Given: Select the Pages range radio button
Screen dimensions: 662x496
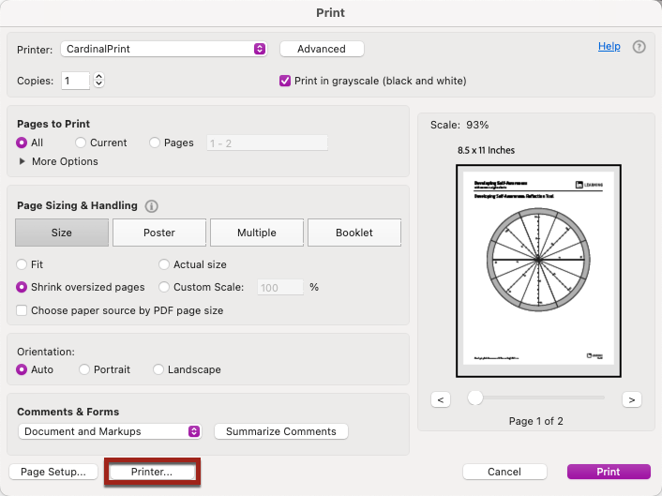Looking at the screenshot, I should pos(155,143).
